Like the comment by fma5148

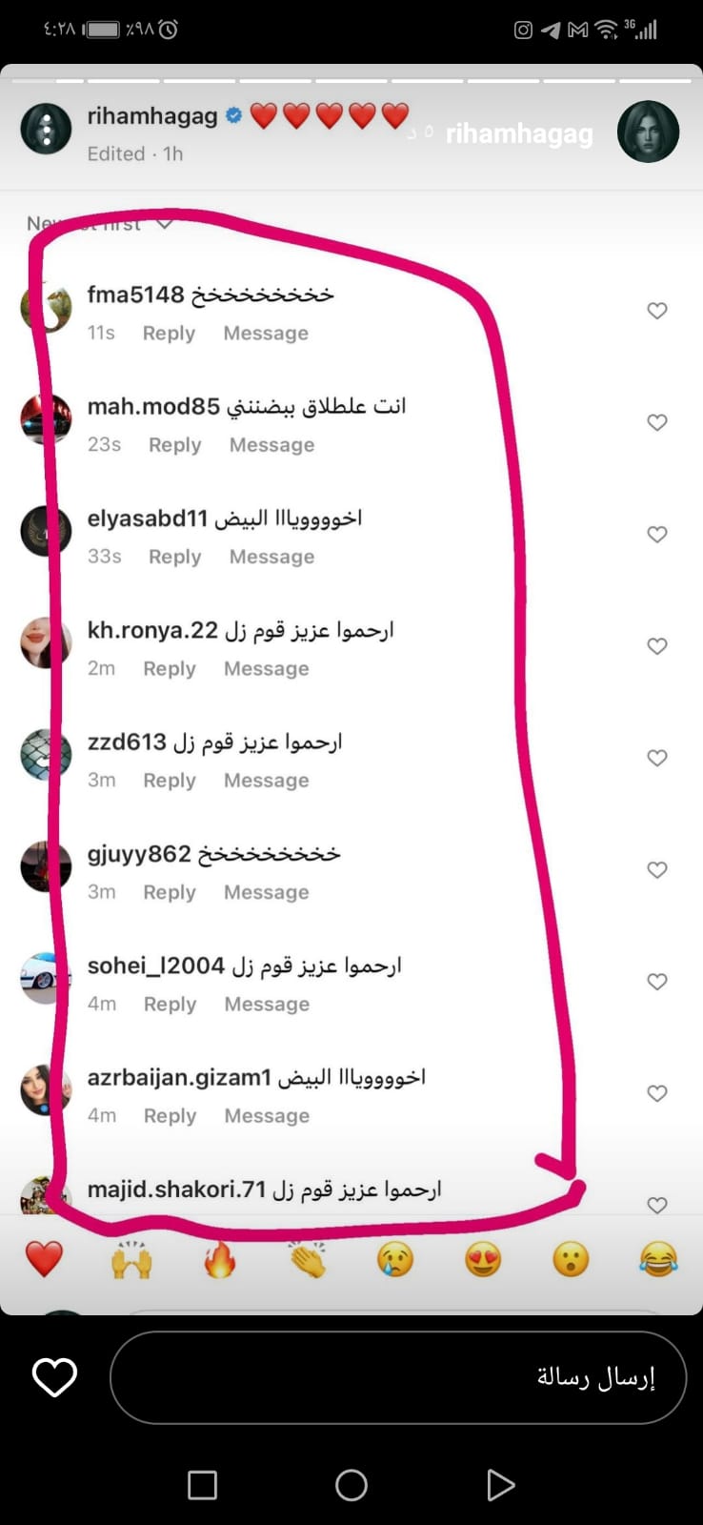(657, 311)
